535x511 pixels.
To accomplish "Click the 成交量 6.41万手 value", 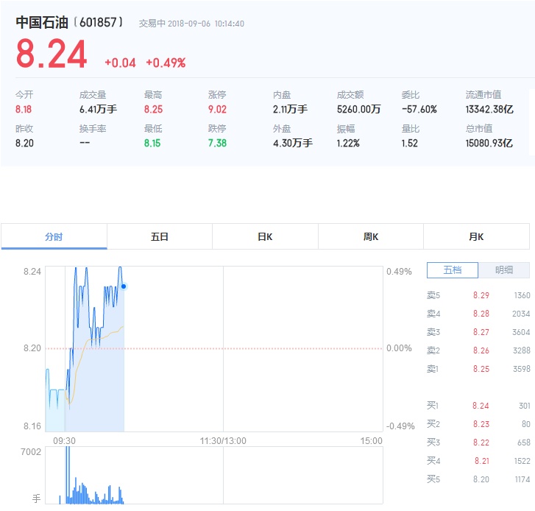I will [x=98, y=109].
